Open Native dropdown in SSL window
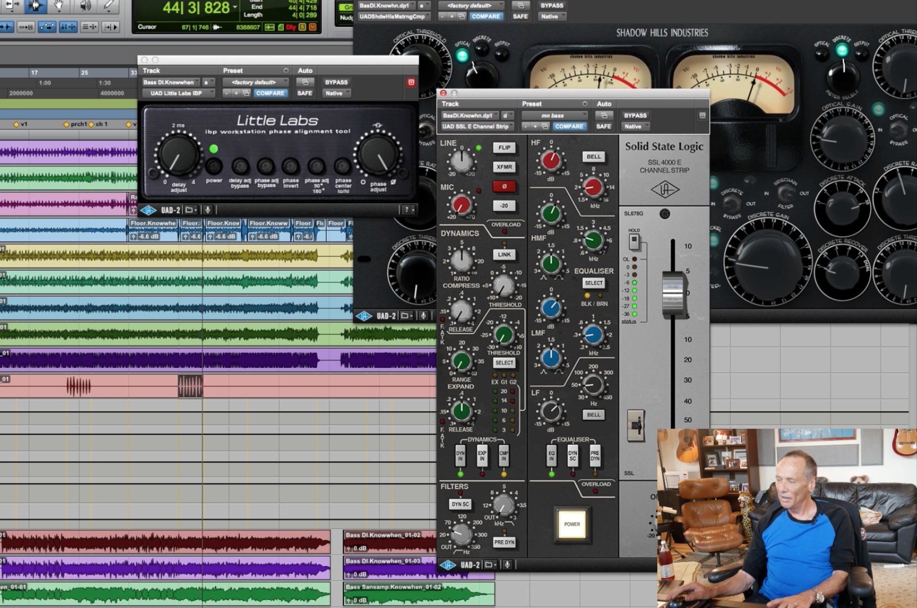This screenshot has width=917, height=608. pyautogui.click(x=635, y=126)
